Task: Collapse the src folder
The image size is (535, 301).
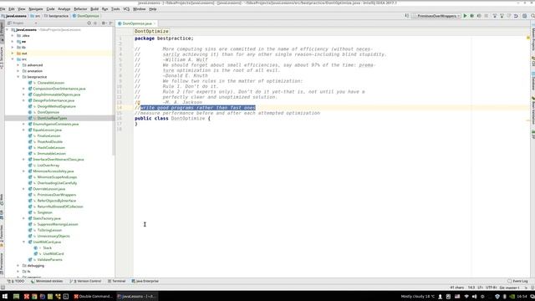Action: (13, 59)
